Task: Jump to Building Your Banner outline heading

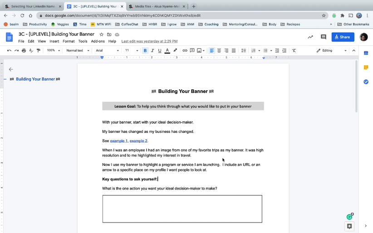Action: pyautogui.click(x=35, y=79)
